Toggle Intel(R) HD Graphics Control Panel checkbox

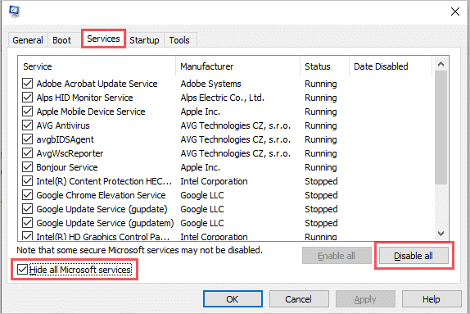[27, 236]
